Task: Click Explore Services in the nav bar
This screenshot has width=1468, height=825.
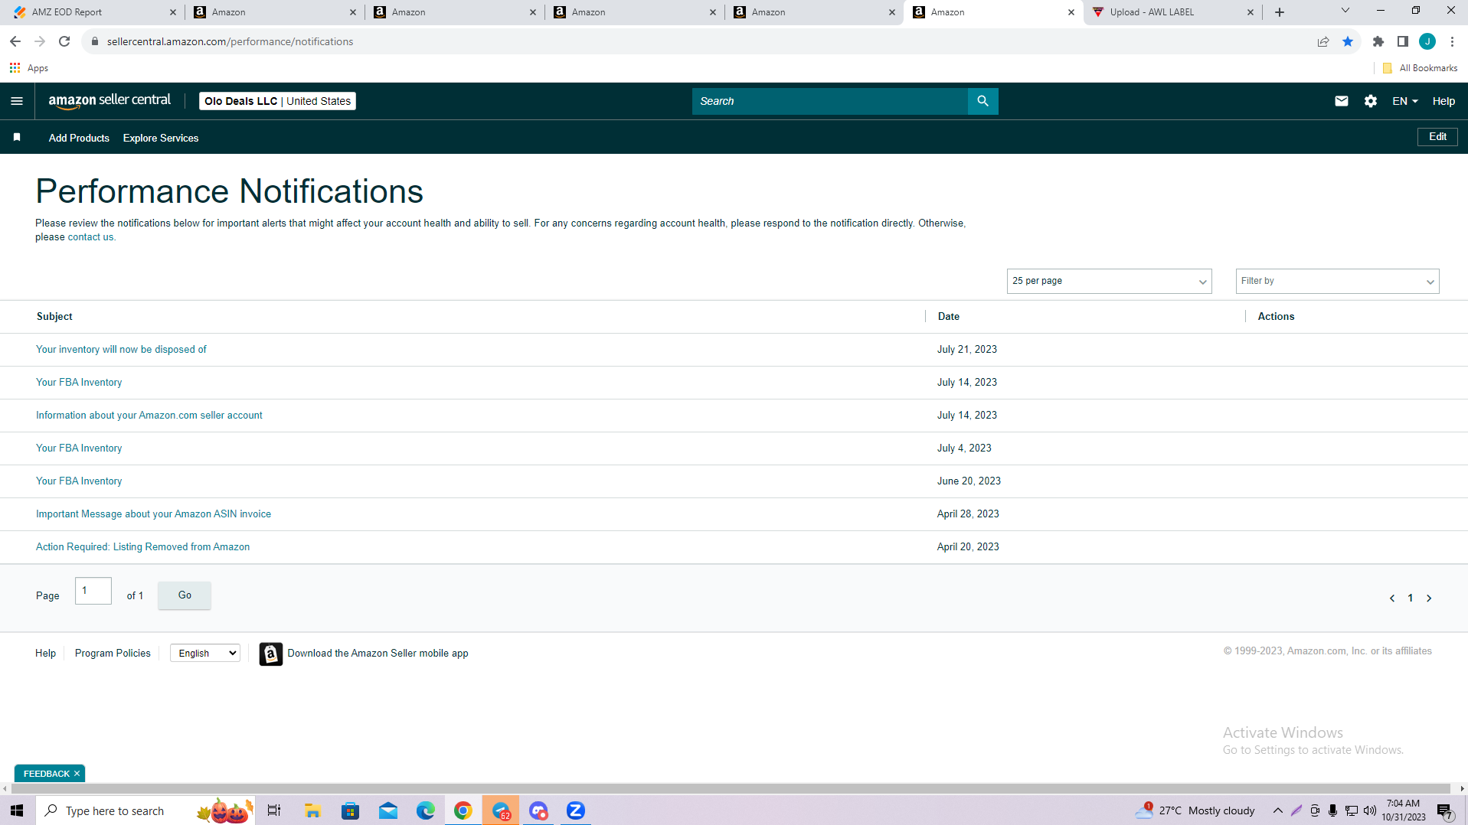Action: [161, 138]
